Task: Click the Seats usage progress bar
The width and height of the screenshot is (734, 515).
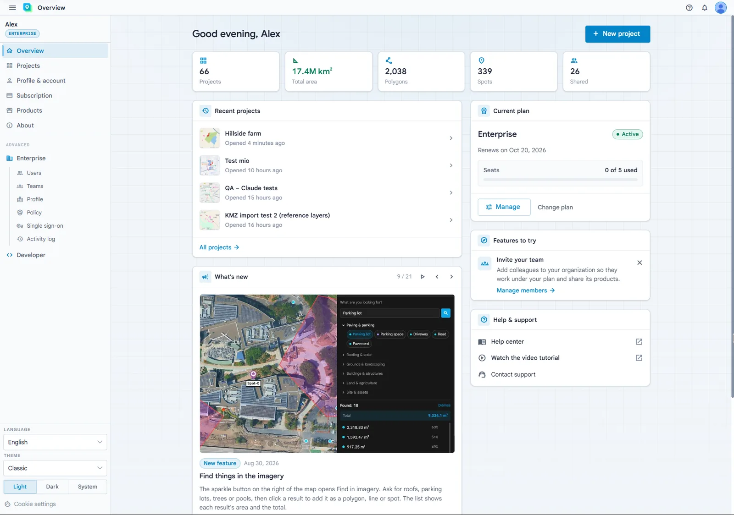Action: coord(560,180)
